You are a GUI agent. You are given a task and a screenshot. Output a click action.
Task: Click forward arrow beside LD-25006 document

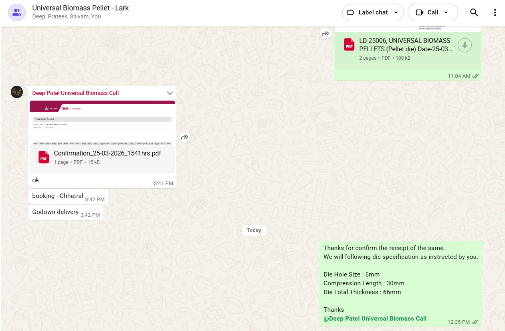pos(325,34)
